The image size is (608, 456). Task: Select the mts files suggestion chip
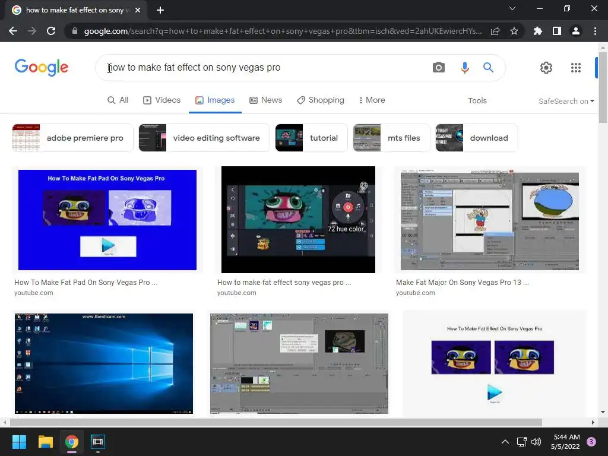point(391,138)
